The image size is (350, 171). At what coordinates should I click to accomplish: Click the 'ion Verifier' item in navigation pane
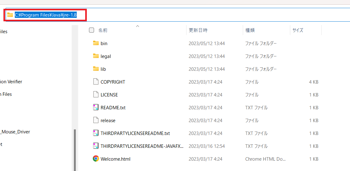(x=11, y=82)
